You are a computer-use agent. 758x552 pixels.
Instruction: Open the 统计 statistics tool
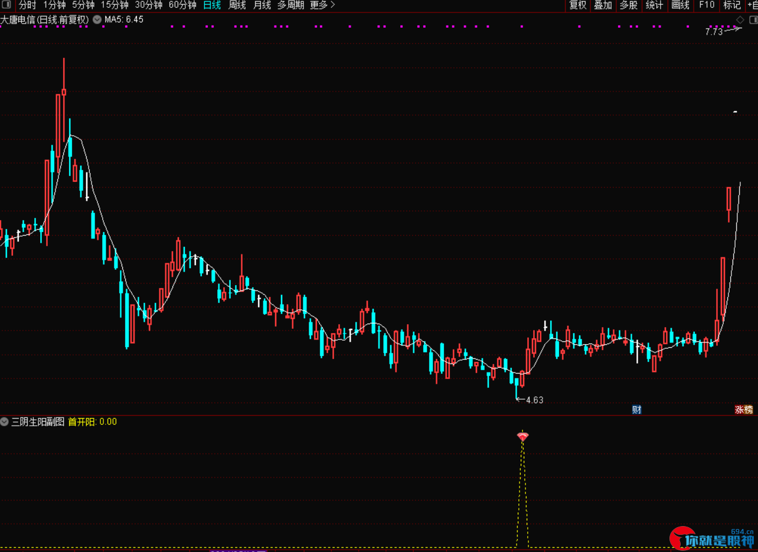point(655,5)
